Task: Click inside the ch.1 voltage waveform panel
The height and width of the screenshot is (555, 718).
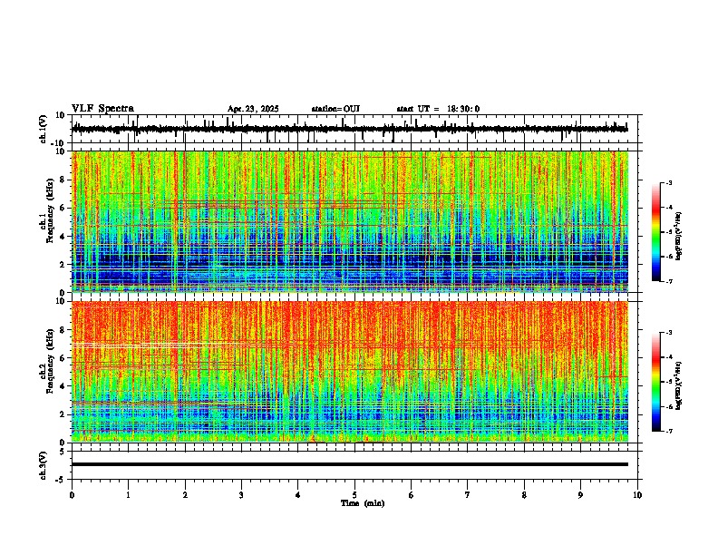Action: (x=356, y=129)
